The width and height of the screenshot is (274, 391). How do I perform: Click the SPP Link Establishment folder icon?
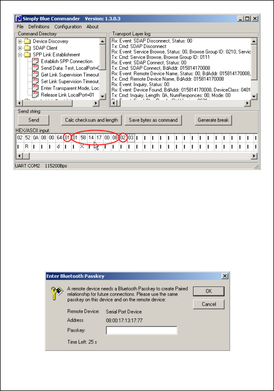(x=27, y=55)
